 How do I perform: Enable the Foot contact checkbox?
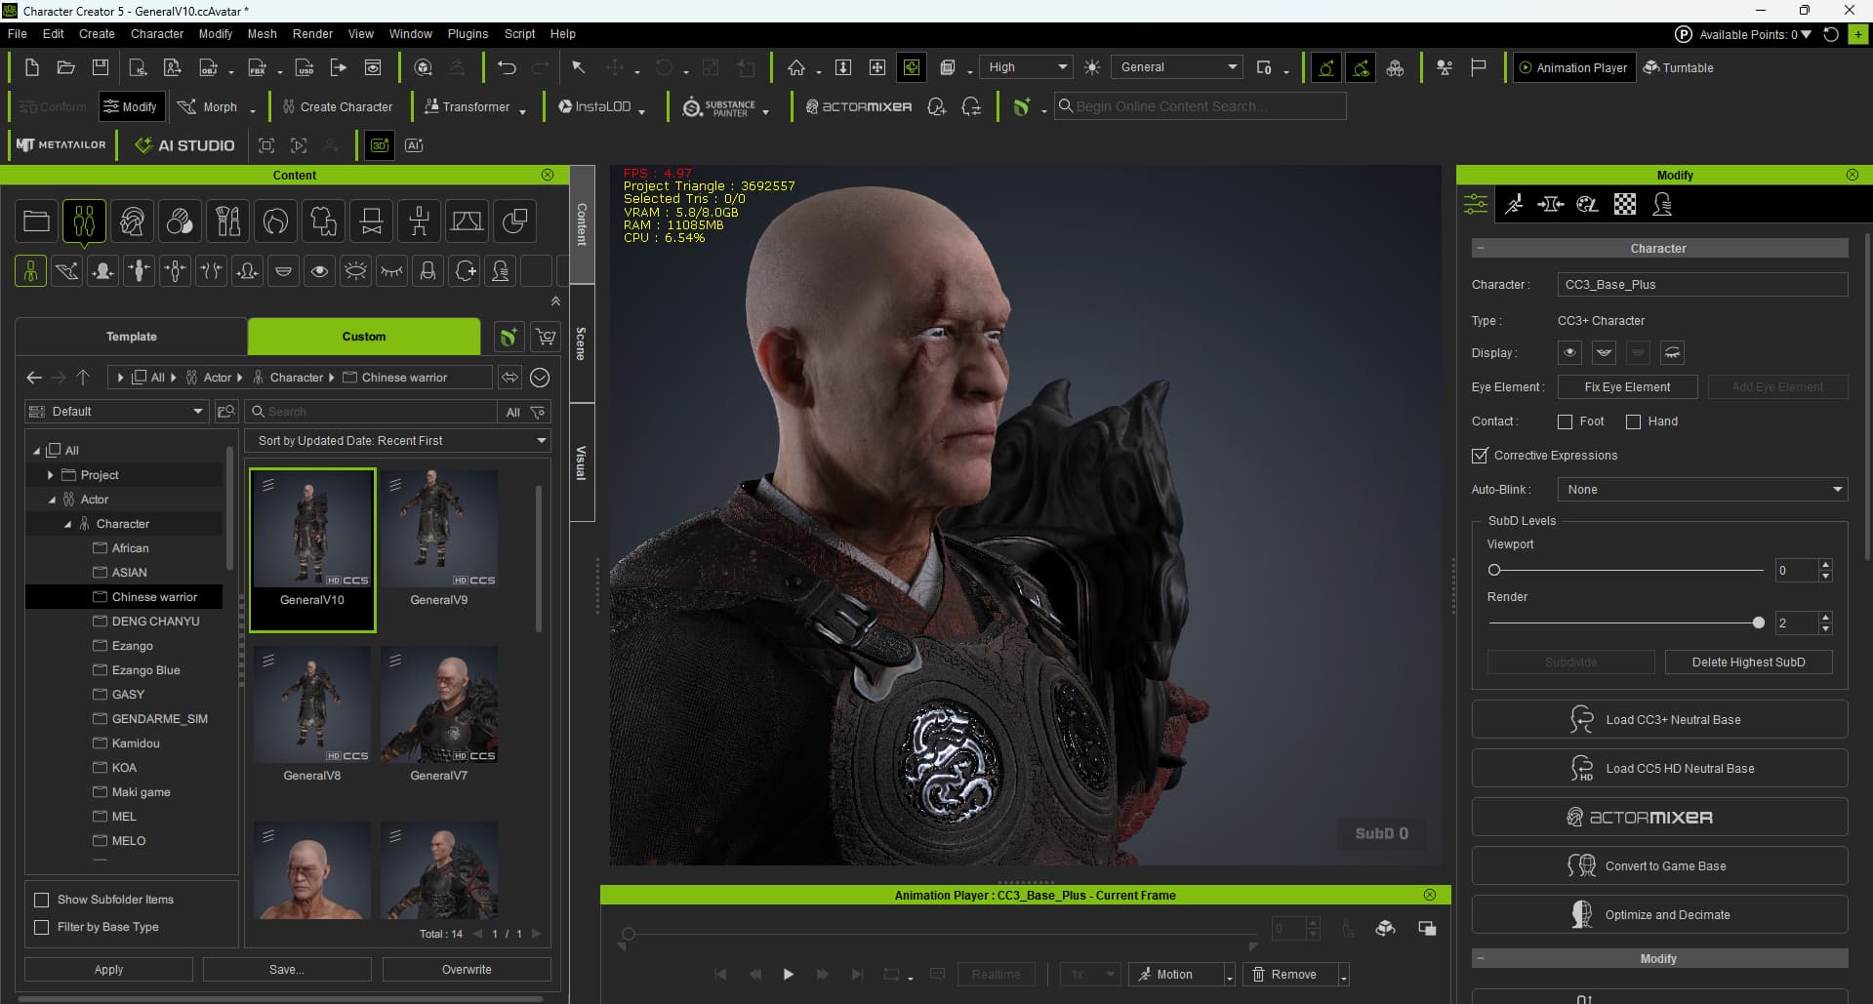(1566, 422)
